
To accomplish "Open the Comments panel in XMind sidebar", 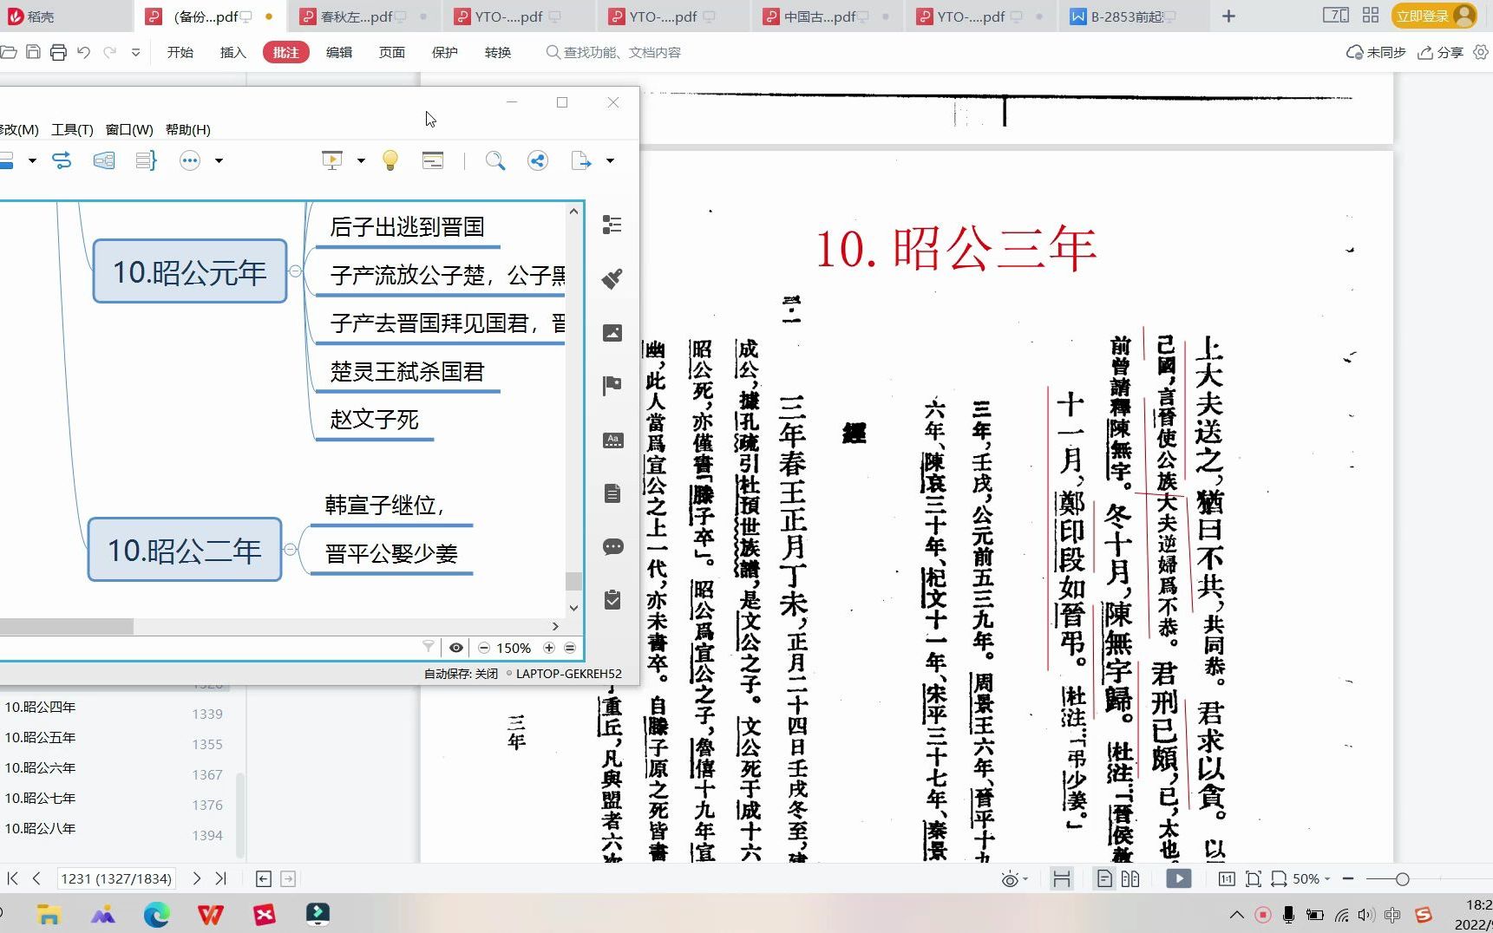I will tap(612, 547).
